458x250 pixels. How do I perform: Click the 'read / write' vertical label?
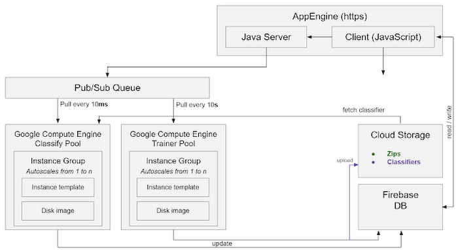tap(449, 122)
